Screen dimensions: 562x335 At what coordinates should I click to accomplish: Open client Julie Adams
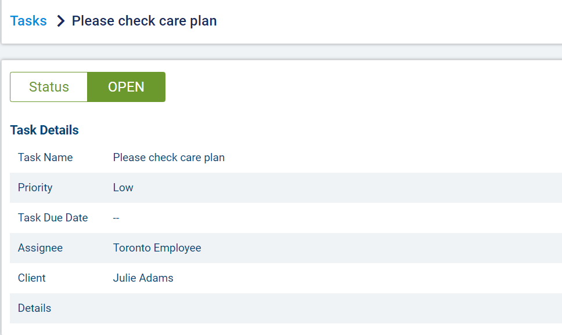143,278
